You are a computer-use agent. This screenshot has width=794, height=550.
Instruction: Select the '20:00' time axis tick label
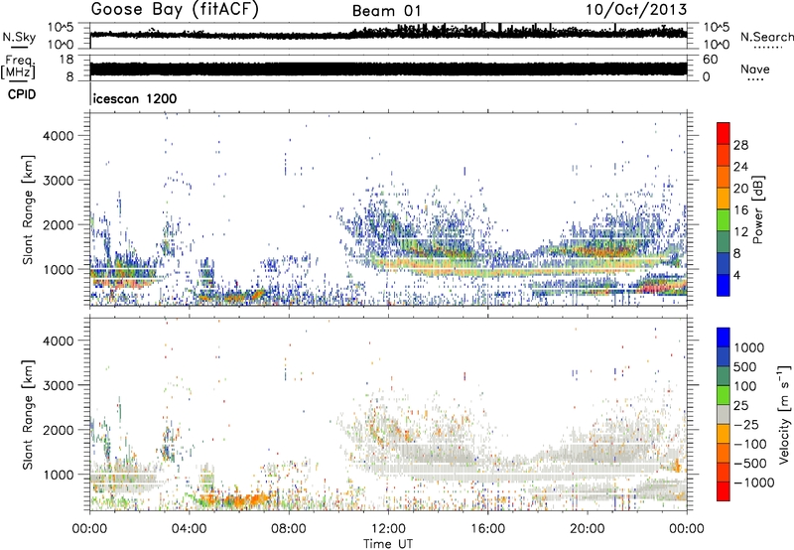tap(587, 529)
